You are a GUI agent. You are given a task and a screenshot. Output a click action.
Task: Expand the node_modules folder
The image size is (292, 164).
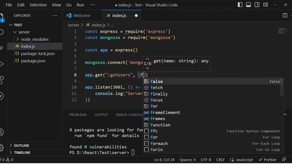[35, 39]
